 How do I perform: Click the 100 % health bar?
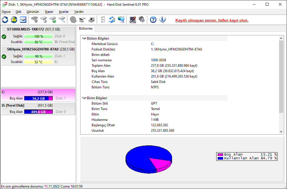[x=39, y=36]
